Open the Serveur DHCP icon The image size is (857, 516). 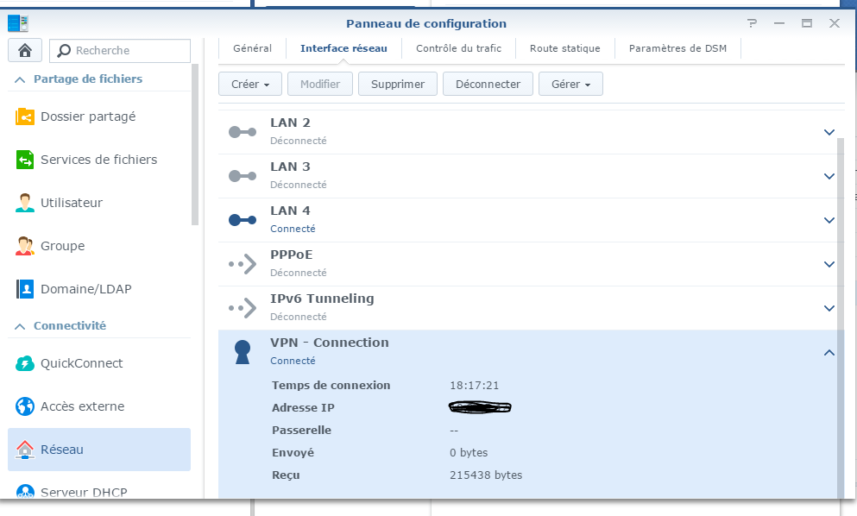tap(24, 491)
